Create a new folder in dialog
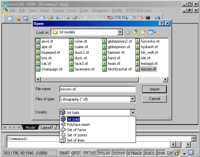The width and height of the screenshot is (200, 157). pyautogui.click(x=143, y=32)
